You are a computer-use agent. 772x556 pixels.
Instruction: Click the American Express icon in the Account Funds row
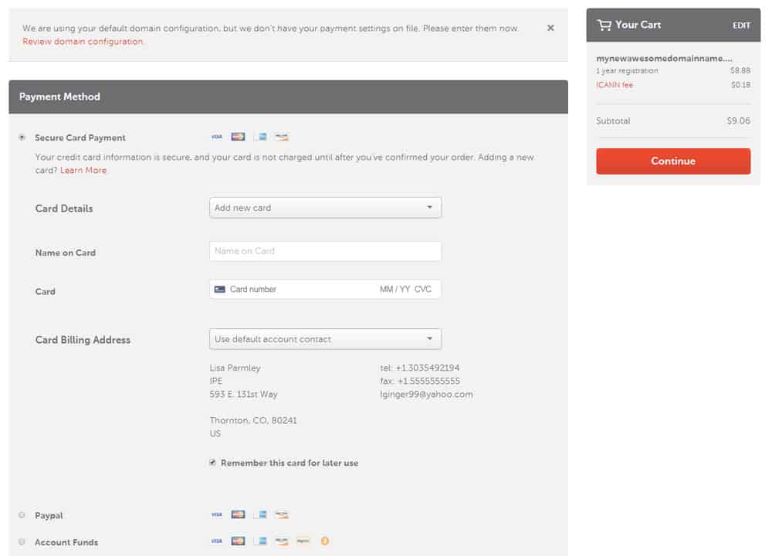click(x=260, y=541)
